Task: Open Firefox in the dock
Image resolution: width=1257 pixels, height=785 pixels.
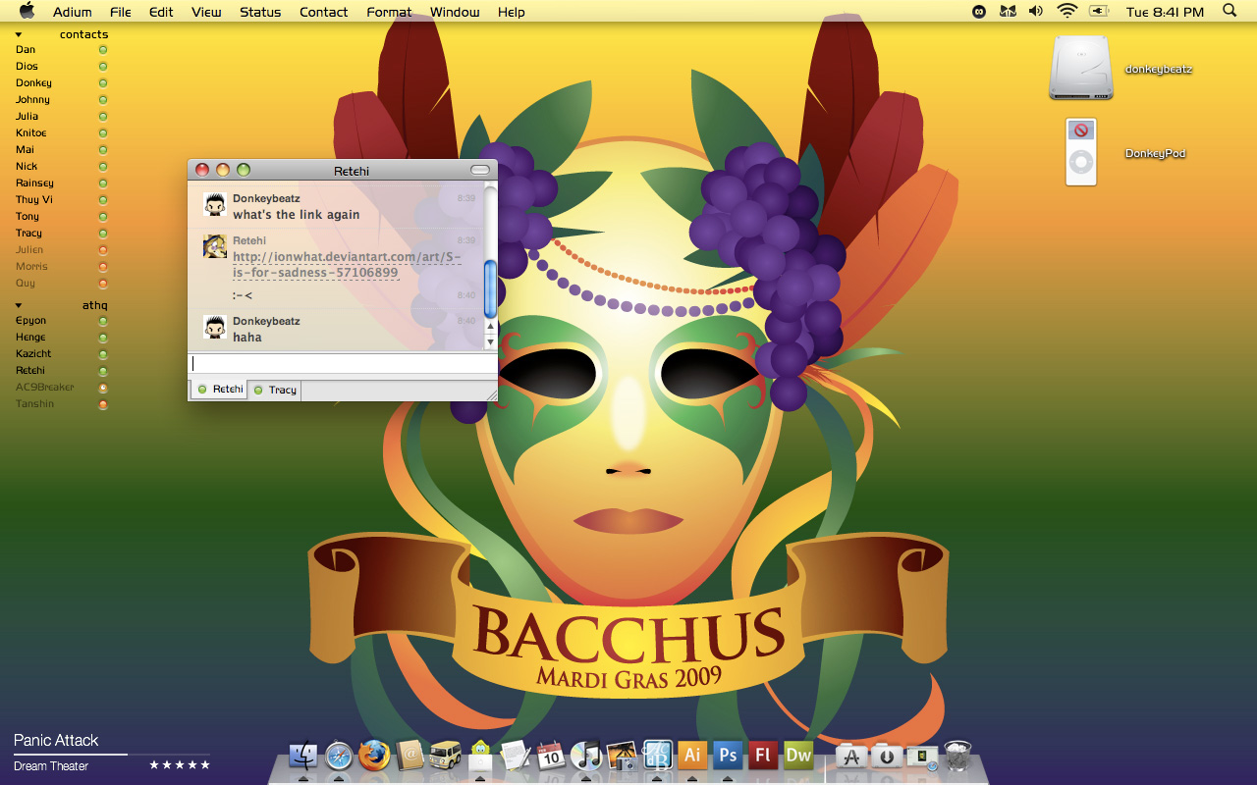Action: [374, 756]
